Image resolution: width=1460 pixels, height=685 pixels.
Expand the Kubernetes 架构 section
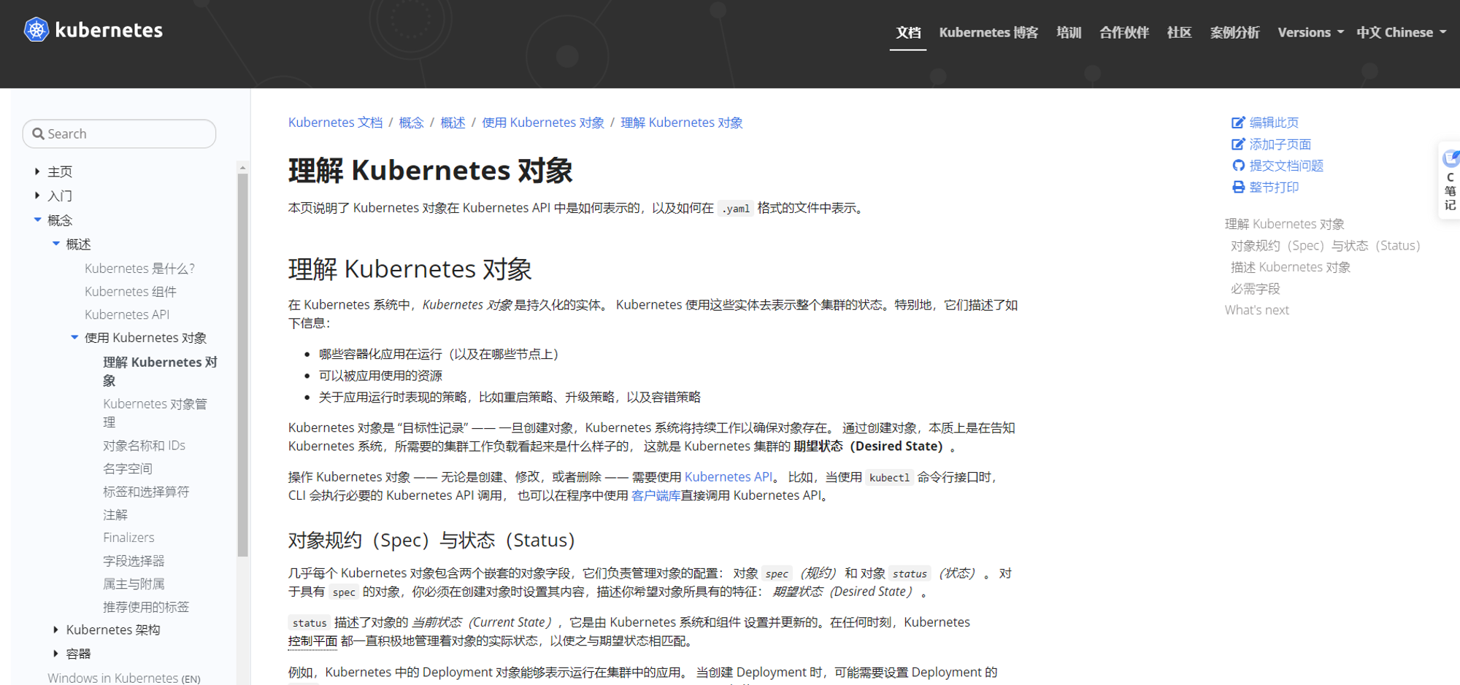55,630
